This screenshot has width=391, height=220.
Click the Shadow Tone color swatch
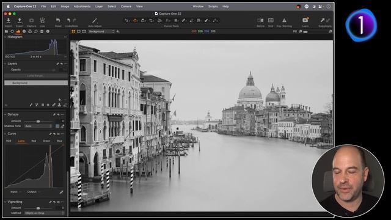pyautogui.click(x=57, y=127)
